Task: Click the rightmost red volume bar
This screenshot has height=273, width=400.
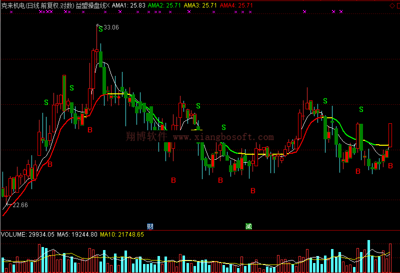Action: tap(390, 258)
